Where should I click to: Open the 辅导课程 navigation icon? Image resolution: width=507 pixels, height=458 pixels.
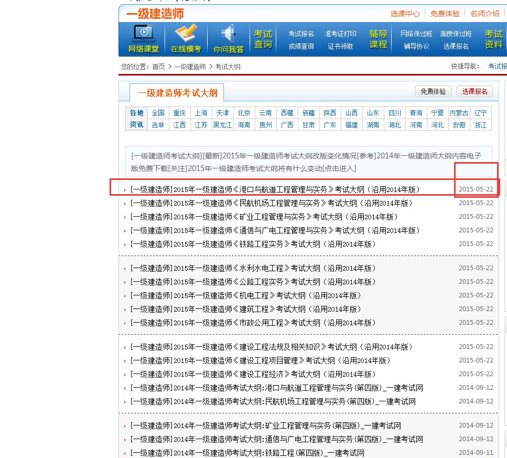coord(378,38)
